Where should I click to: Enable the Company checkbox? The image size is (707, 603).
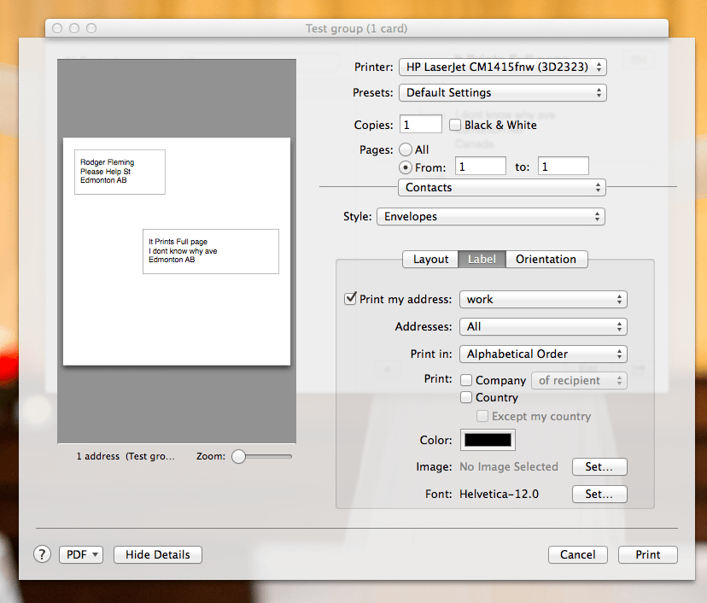466,380
